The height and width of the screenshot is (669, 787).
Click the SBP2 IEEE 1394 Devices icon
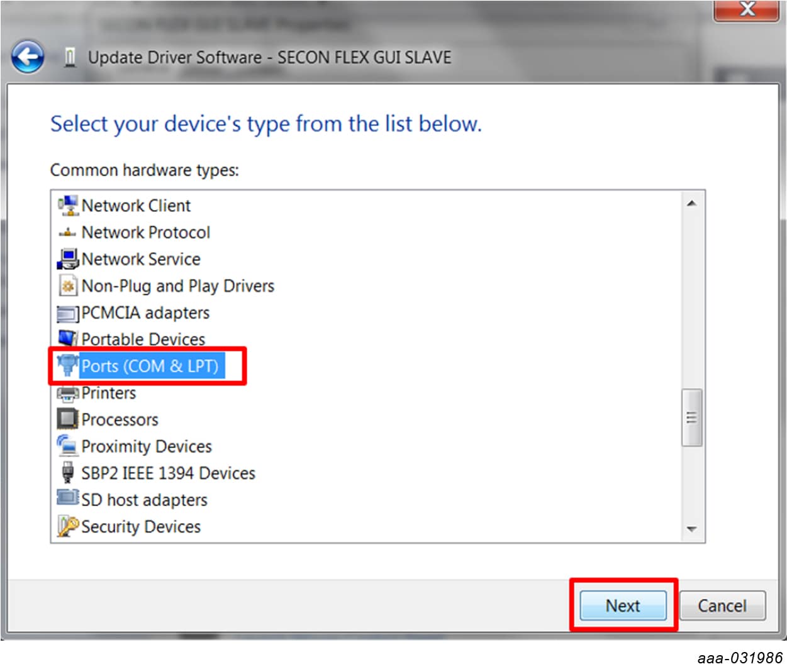click(x=67, y=472)
